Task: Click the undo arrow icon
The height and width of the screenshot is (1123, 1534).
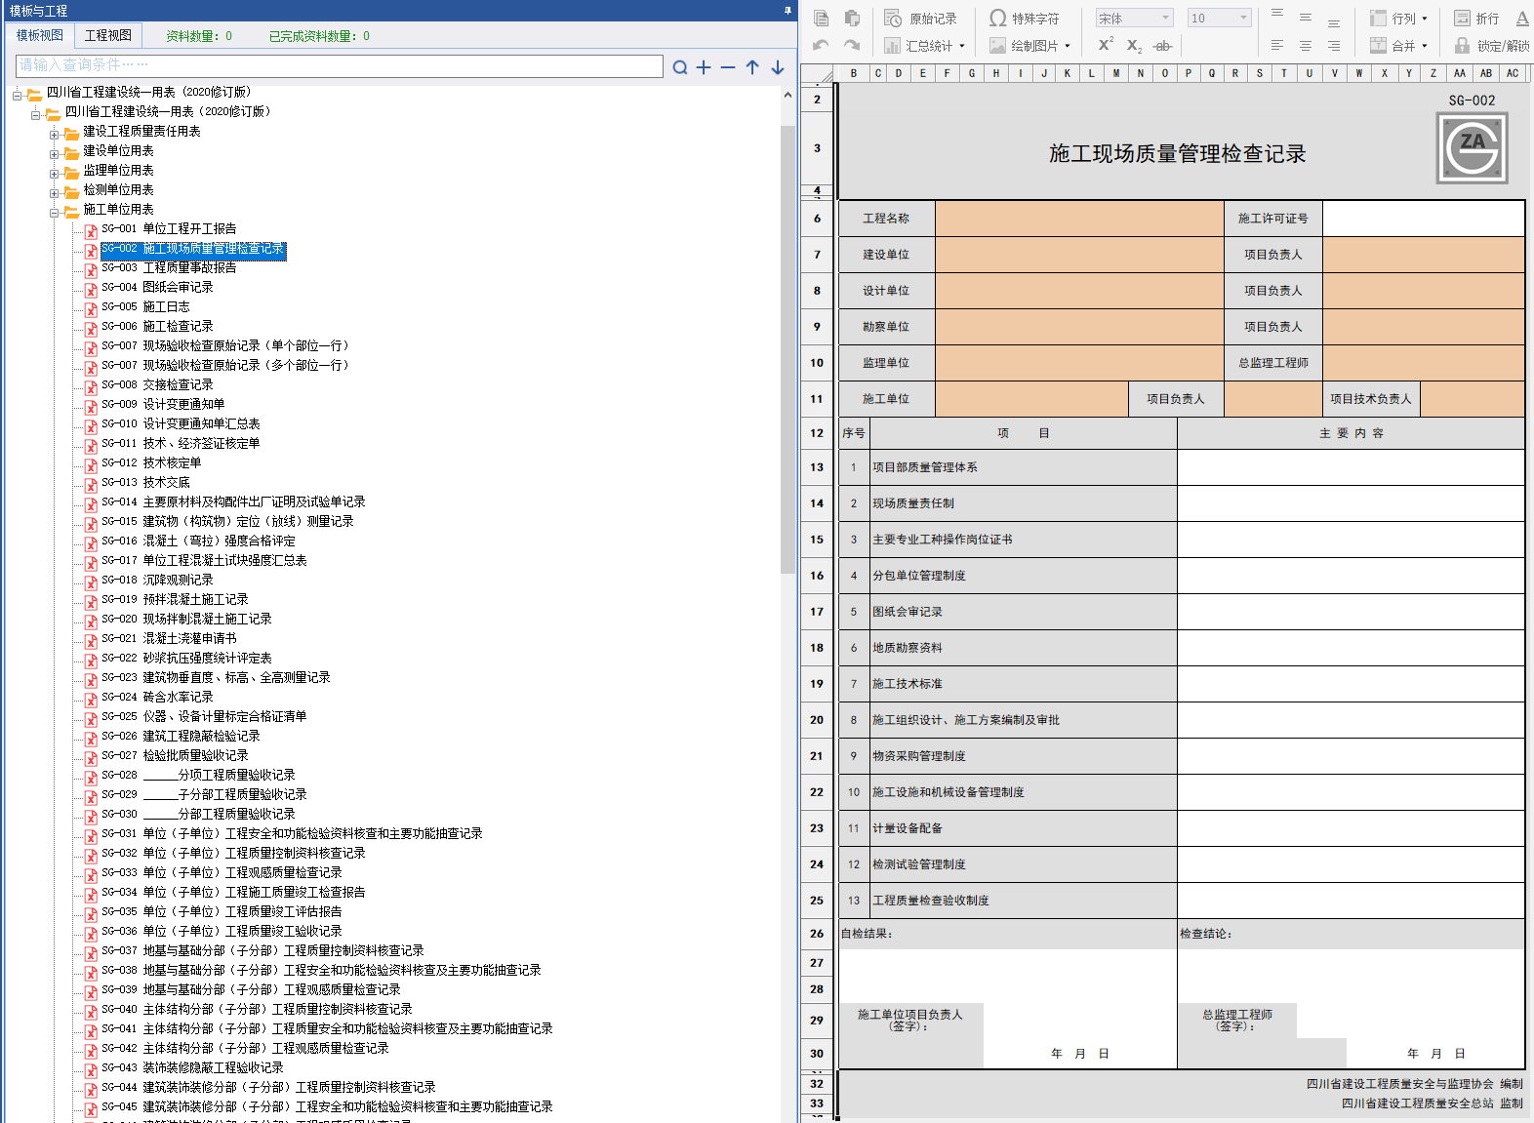Action: coord(822,45)
